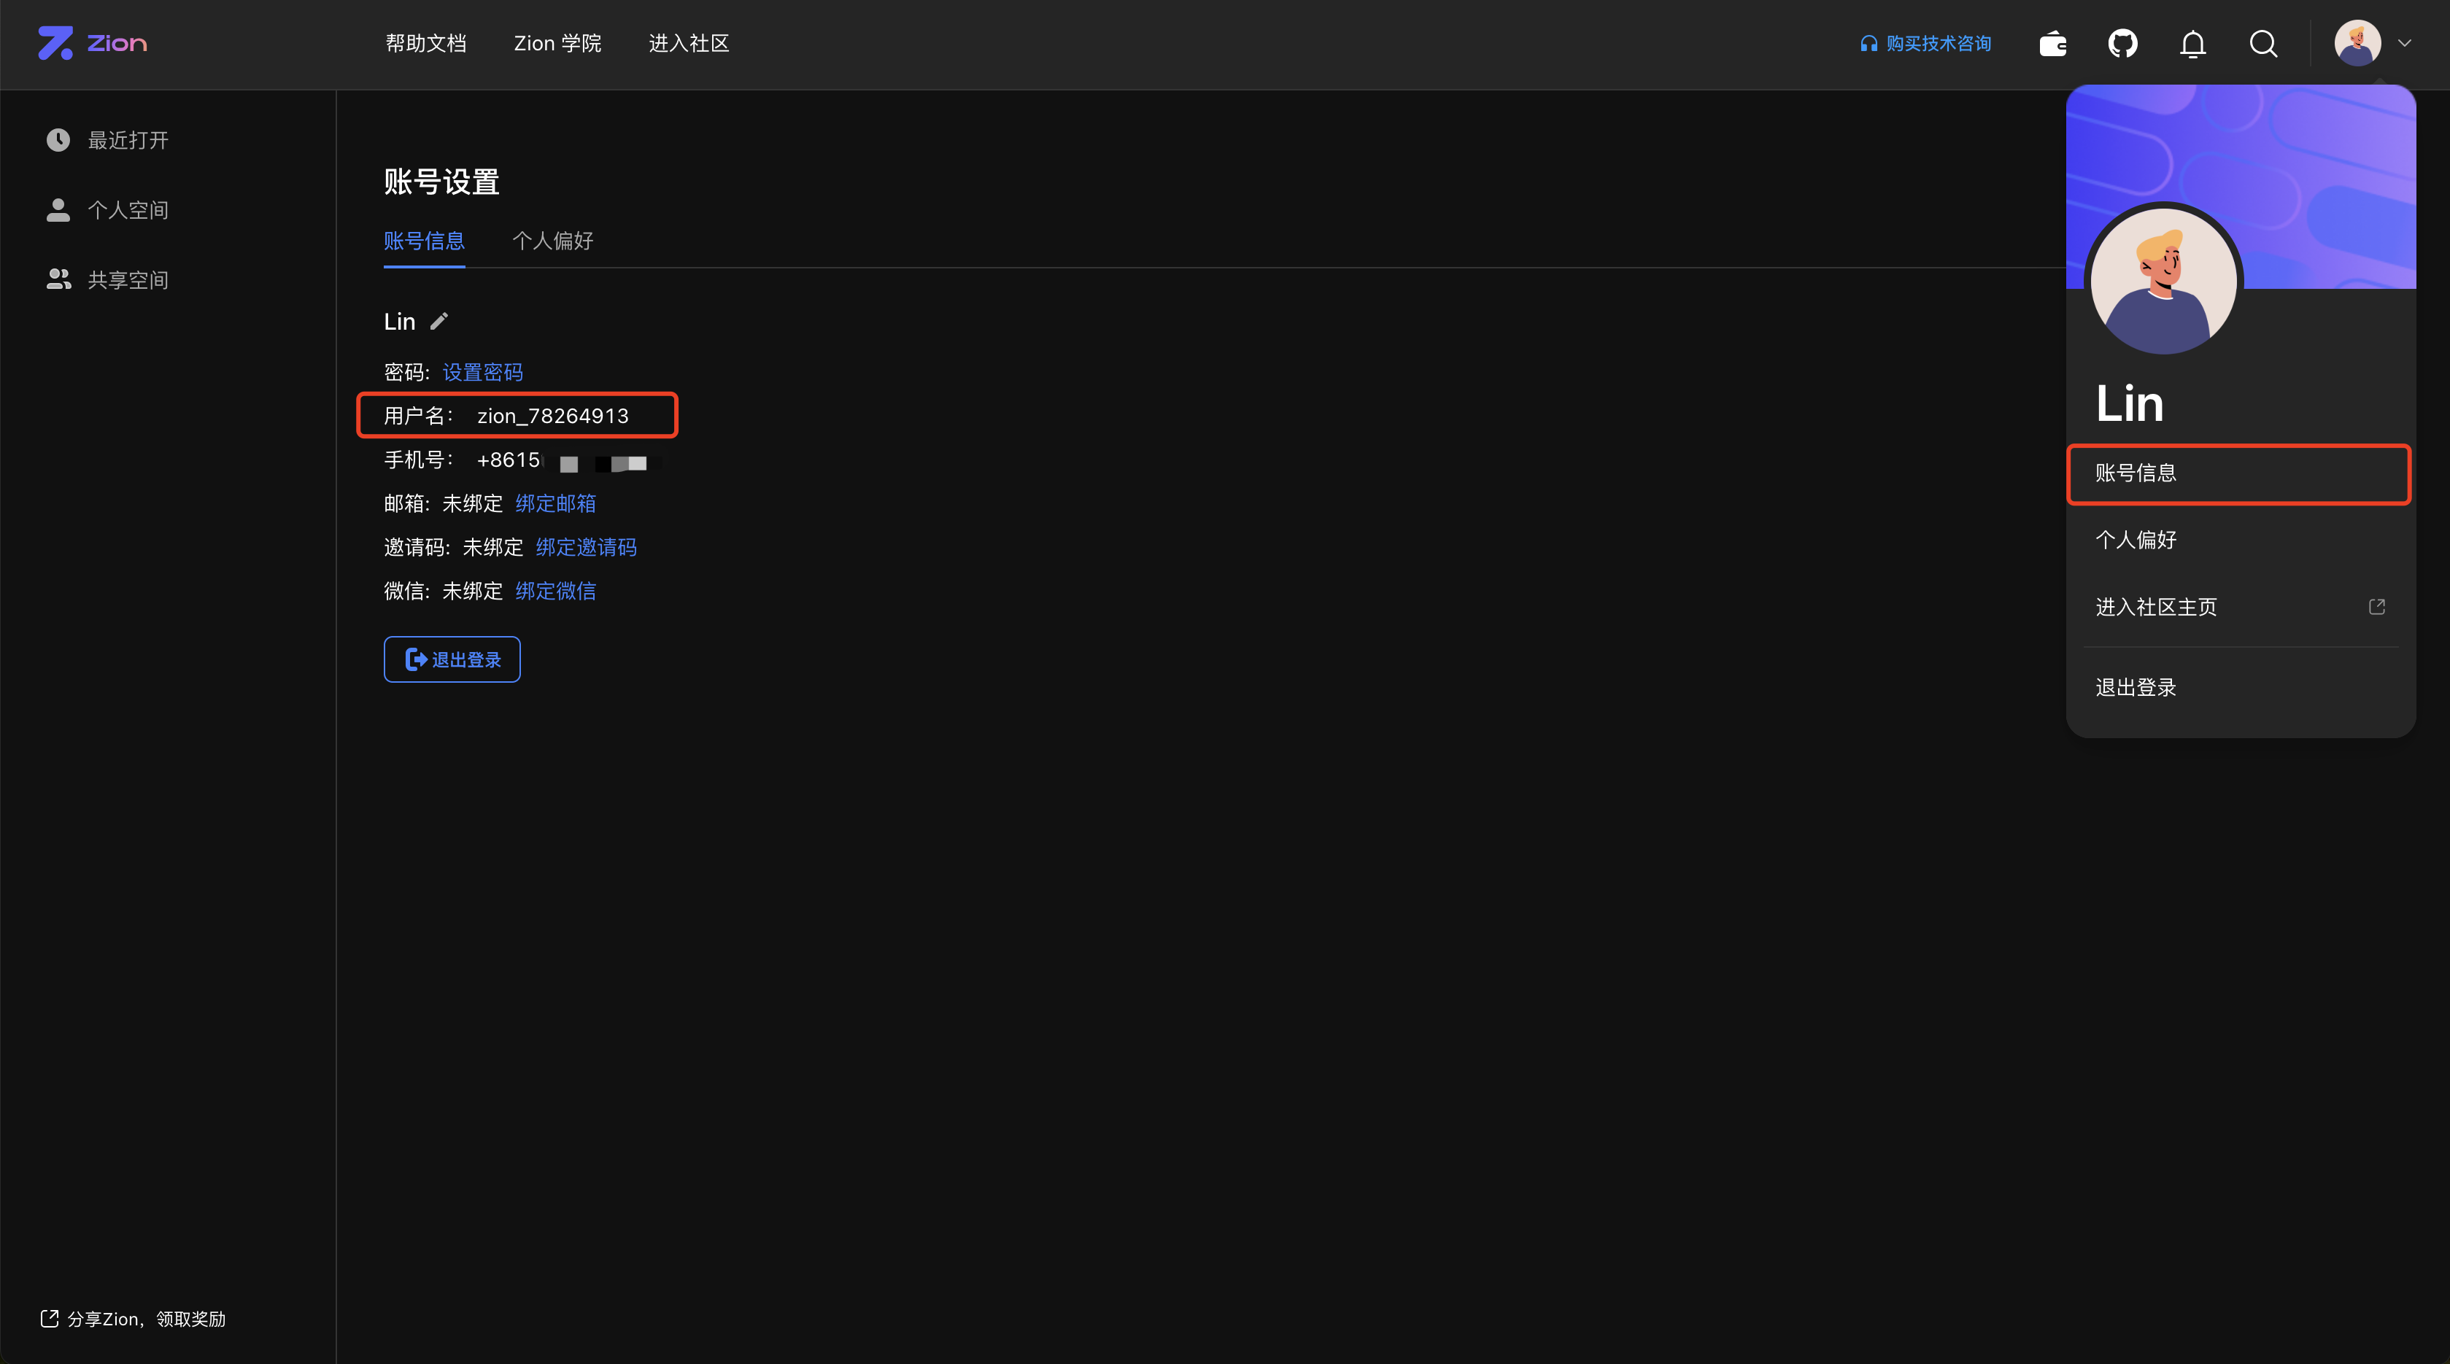Click the large Lin name in popup
The image size is (2450, 1364).
2130,404
